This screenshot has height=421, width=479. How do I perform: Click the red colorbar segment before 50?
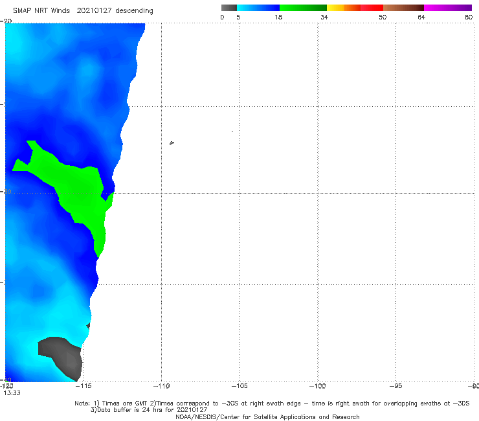tap(372, 8)
